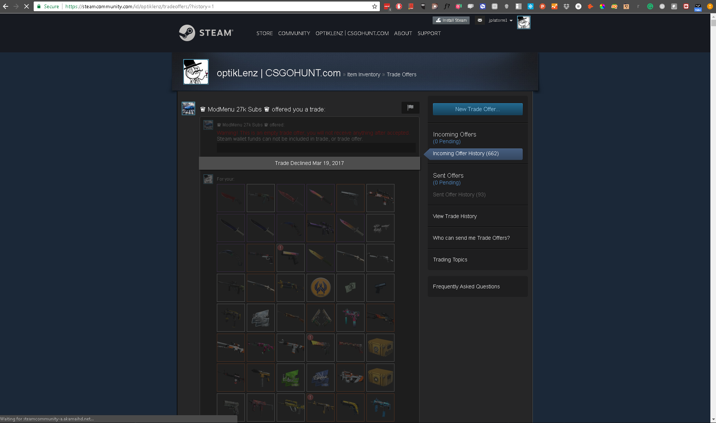Open the SUPPORT page

pos(429,33)
